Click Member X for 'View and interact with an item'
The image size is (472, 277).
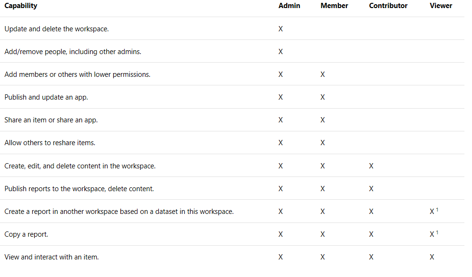[323, 257]
